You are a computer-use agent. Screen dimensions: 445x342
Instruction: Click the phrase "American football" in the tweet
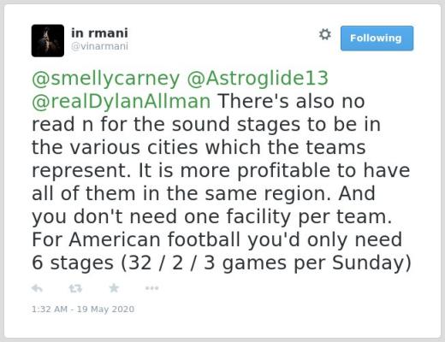[154, 239]
